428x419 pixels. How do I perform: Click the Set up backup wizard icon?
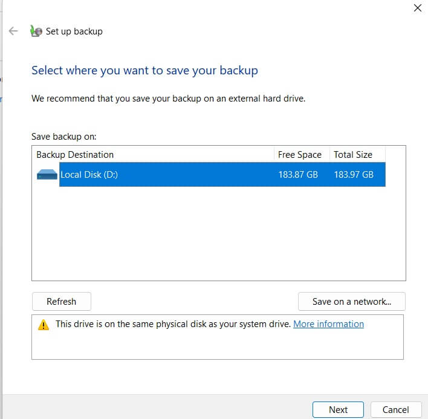point(36,31)
